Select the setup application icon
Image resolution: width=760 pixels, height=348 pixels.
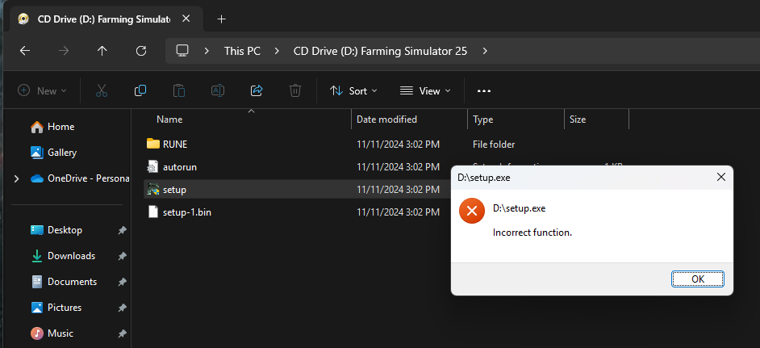tap(153, 190)
